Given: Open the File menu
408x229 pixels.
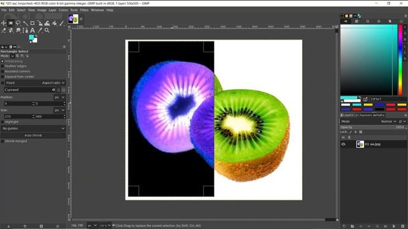Looking at the screenshot, I should pos(4,10).
